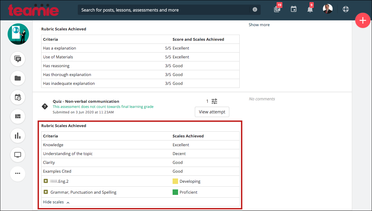Open the tasks list icon with 19 badge

[x=277, y=9]
